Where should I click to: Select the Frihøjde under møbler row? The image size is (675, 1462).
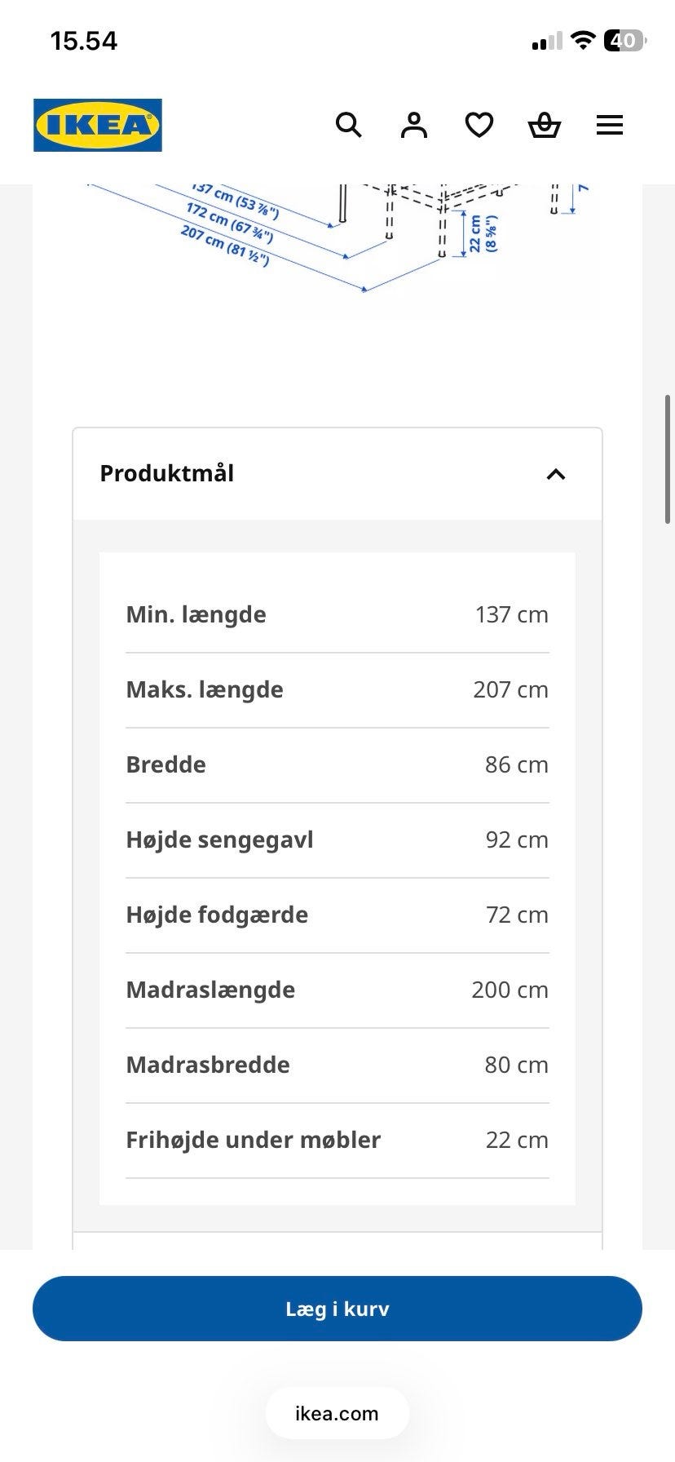[337, 1141]
